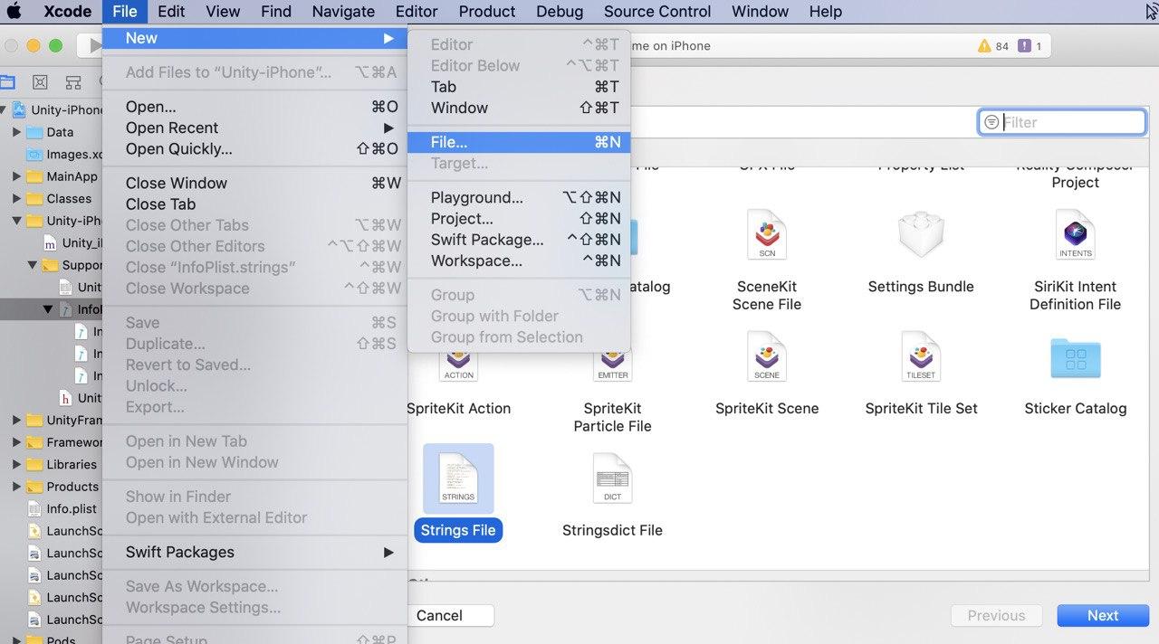
Task: Select the Sticker Catalog template icon
Action: pyautogui.click(x=1076, y=358)
